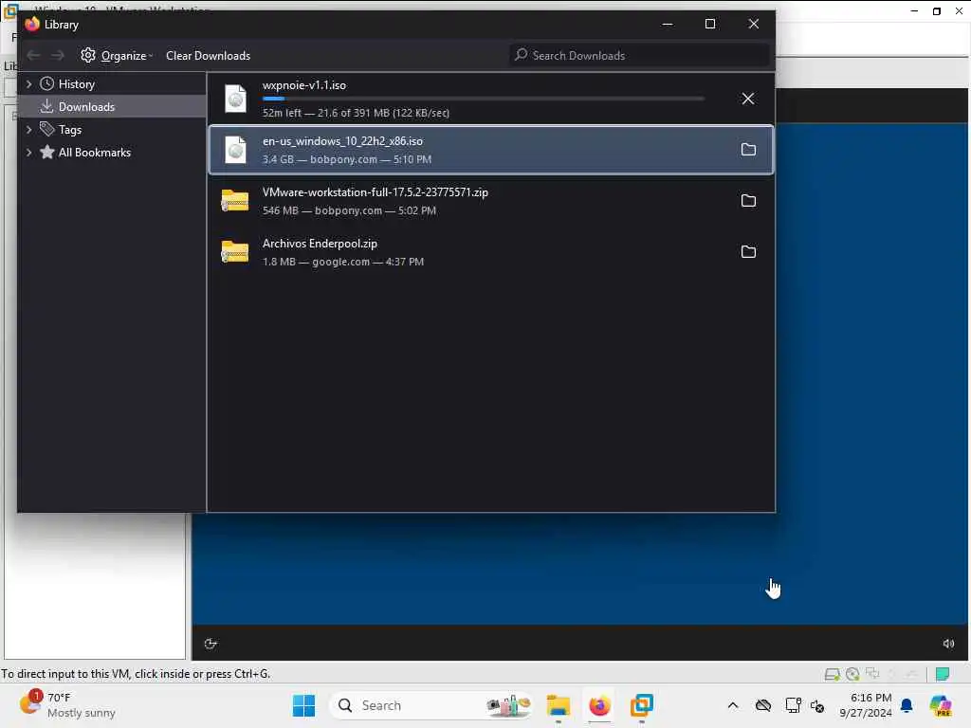Select the Archivos Enderpool.zip entry
This screenshot has height=728, width=971.
point(490,252)
